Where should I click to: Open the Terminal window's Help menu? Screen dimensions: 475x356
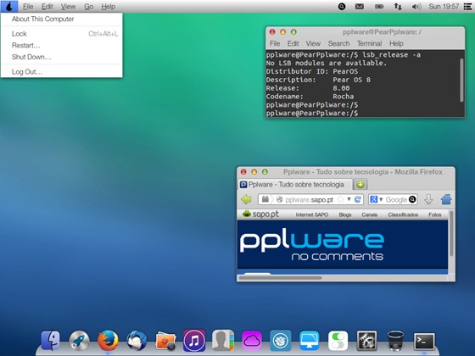point(396,43)
